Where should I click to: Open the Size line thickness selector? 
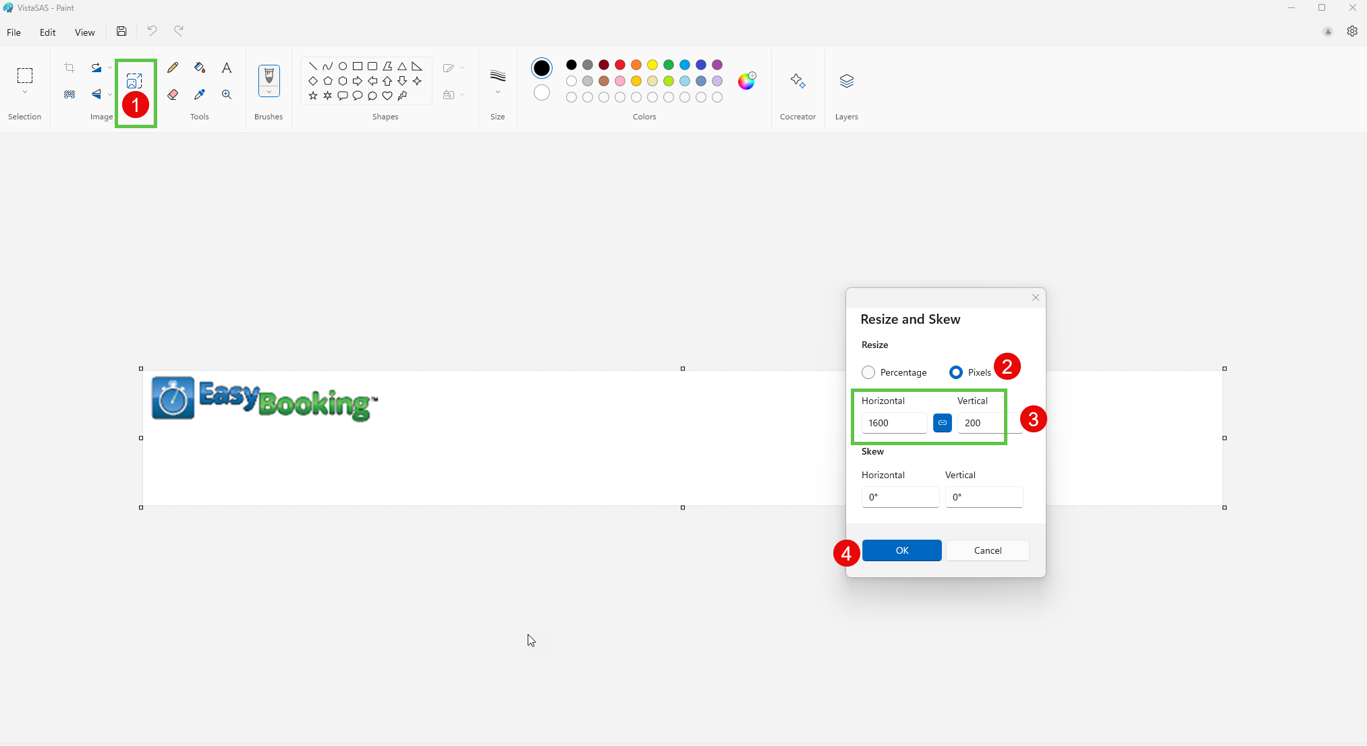(x=498, y=80)
